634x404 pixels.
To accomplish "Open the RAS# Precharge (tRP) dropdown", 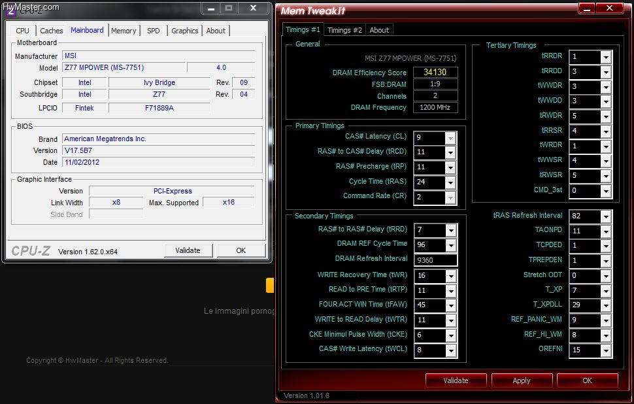I will [x=450, y=167].
